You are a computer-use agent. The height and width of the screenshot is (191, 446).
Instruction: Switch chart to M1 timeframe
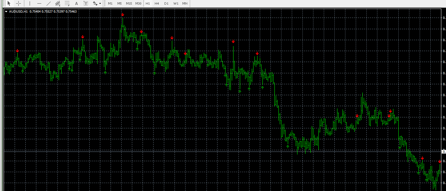(x=110, y=3)
